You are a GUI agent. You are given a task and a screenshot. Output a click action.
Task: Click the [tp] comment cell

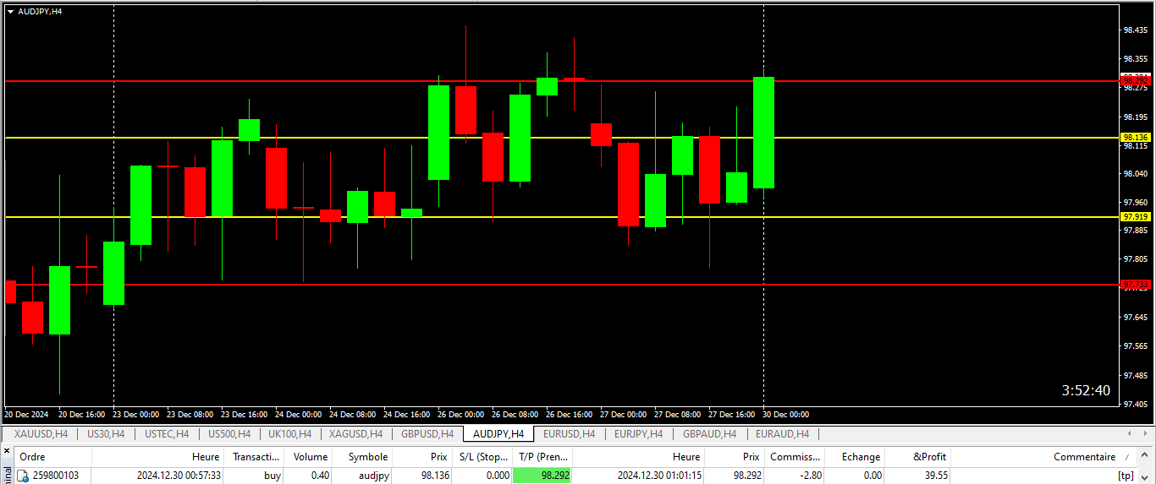1125,476
